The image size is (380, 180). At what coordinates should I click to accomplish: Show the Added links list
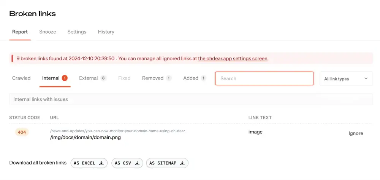[x=191, y=78]
